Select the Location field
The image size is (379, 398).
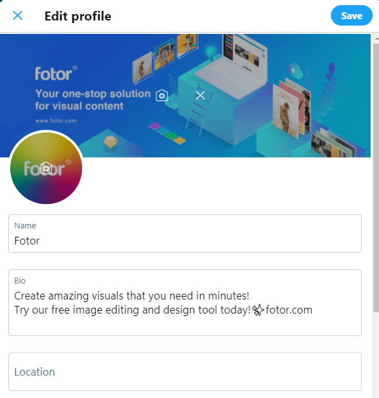tap(185, 372)
